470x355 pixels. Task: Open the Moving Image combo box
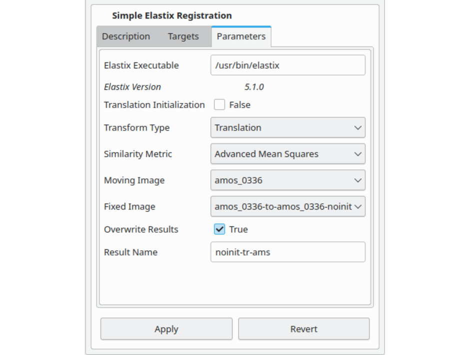[287, 180]
